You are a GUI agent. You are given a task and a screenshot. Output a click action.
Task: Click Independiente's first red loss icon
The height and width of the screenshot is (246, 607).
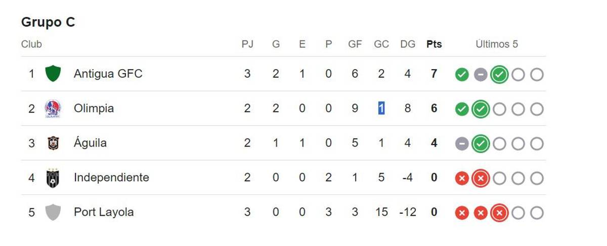(x=461, y=178)
